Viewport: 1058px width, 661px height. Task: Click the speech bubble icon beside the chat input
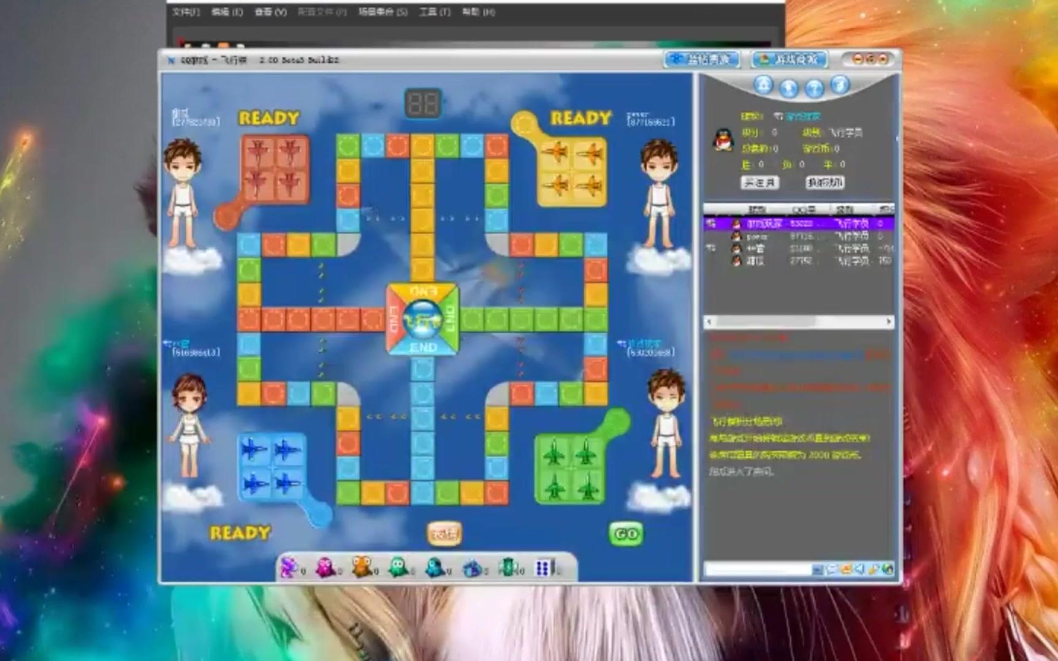pyautogui.click(x=832, y=570)
